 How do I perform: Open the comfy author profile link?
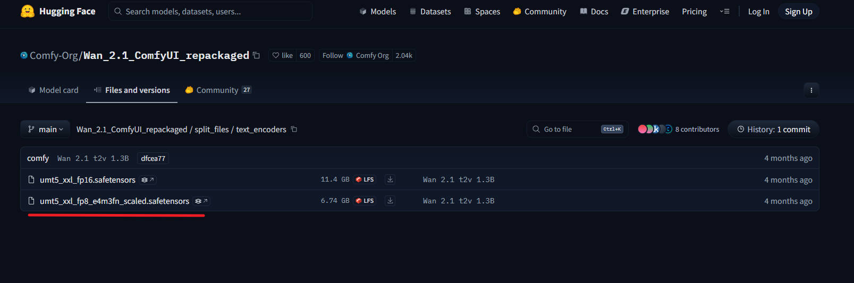click(38, 158)
